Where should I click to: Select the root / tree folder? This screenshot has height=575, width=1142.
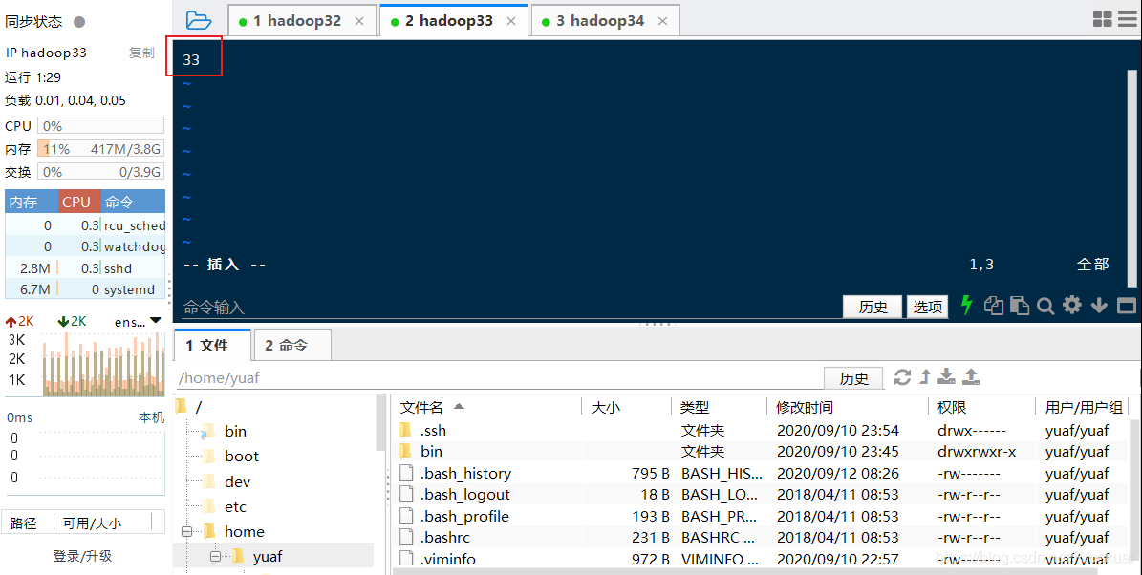[x=191, y=407]
